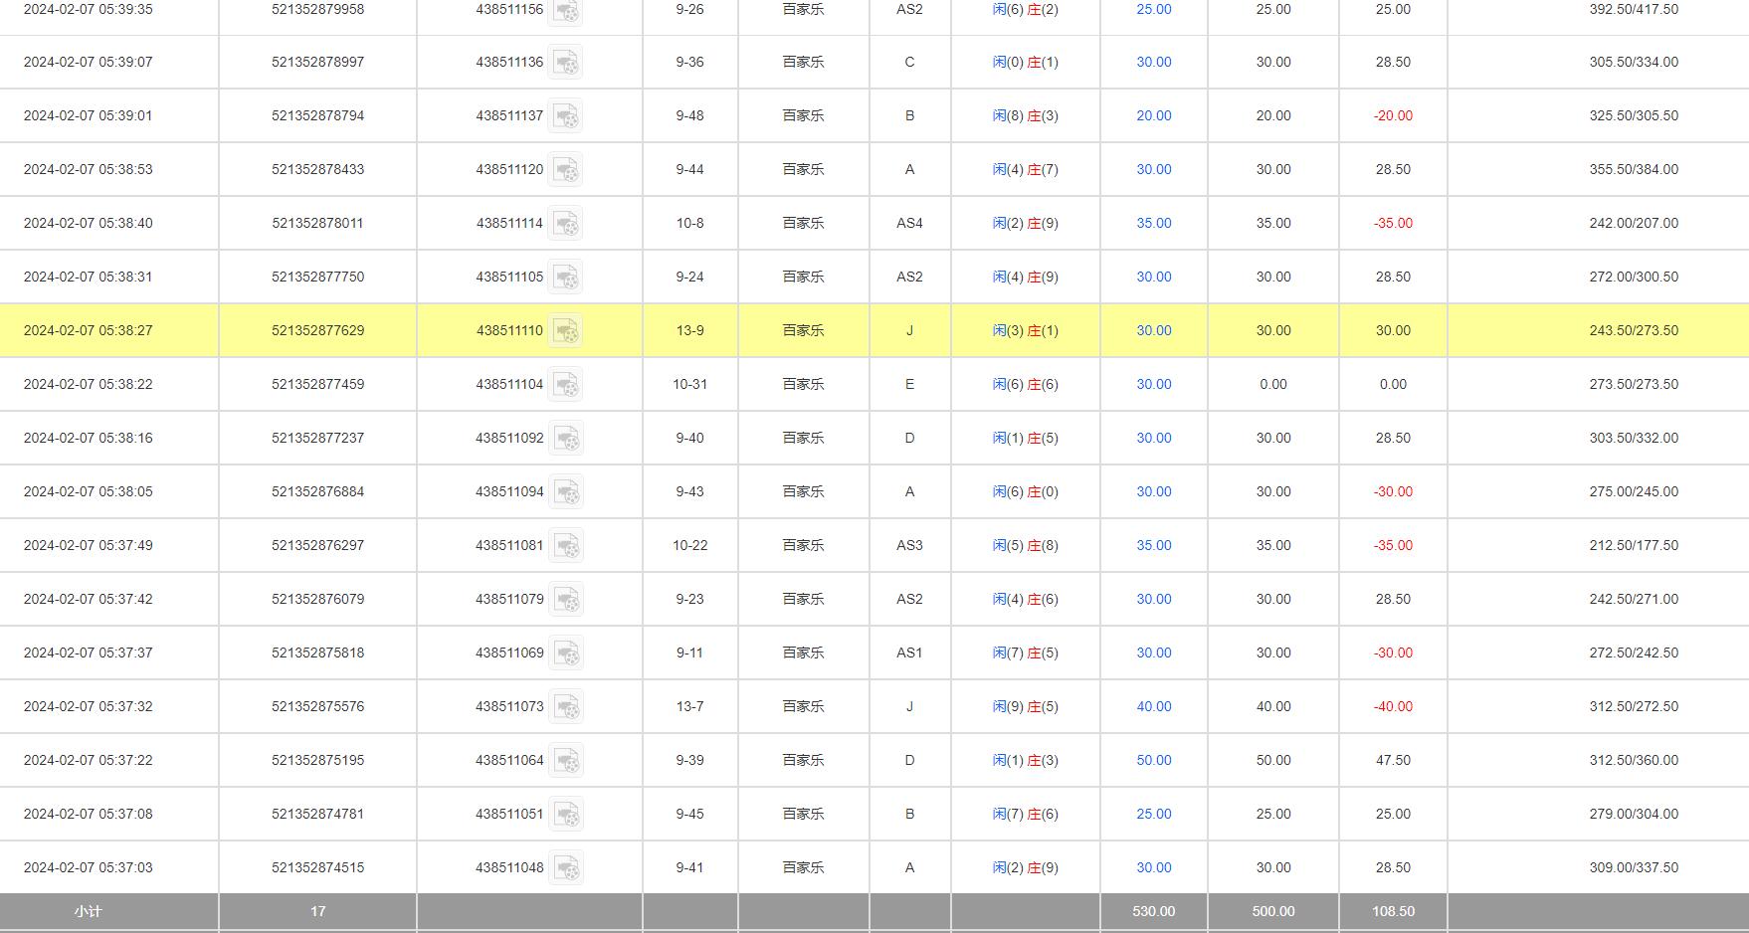Select loss amount -40.00
1749x933 pixels.
click(x=1393, y=706)
